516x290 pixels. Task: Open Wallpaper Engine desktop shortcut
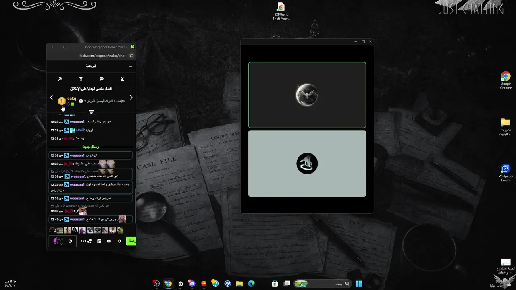[506, 173]
